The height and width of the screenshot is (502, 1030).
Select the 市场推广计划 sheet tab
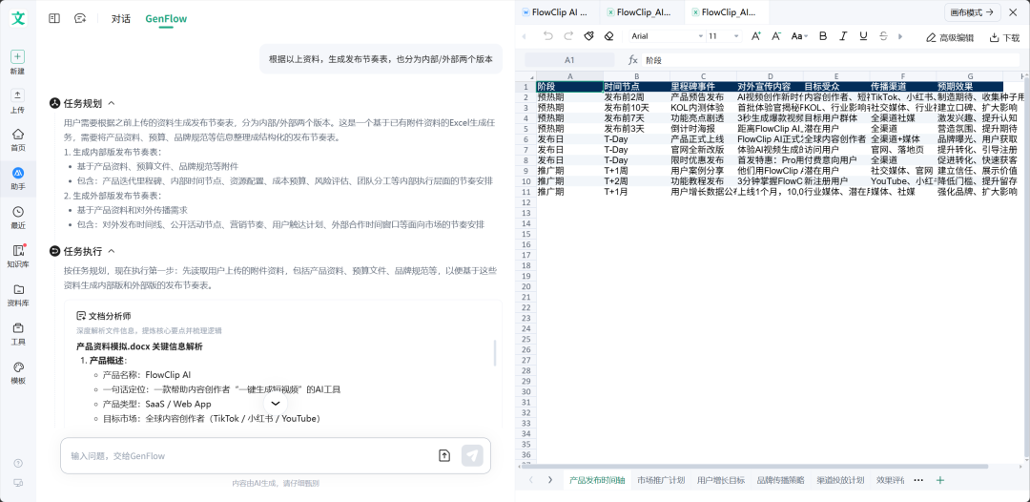(661, 480)
